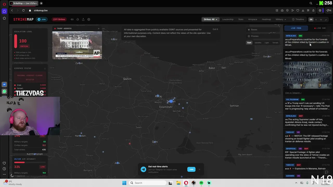Click View on Telegram link in feed
Viewport: 333px width, 187px height.
pyautogui.click(x=293, y=93)
